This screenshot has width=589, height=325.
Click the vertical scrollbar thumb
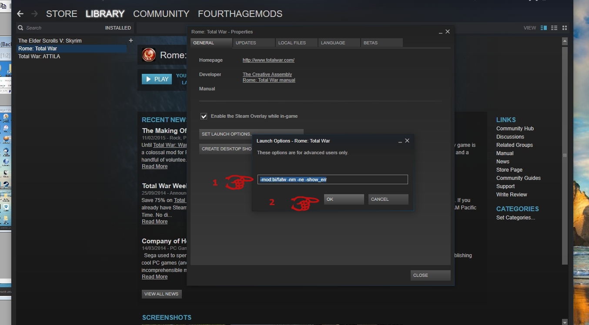coord(565,156)
